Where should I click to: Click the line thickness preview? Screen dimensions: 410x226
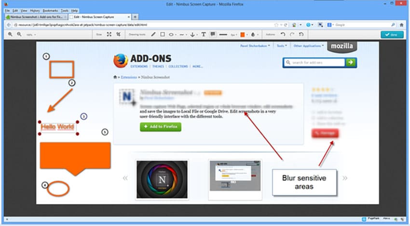pos(223,35)
